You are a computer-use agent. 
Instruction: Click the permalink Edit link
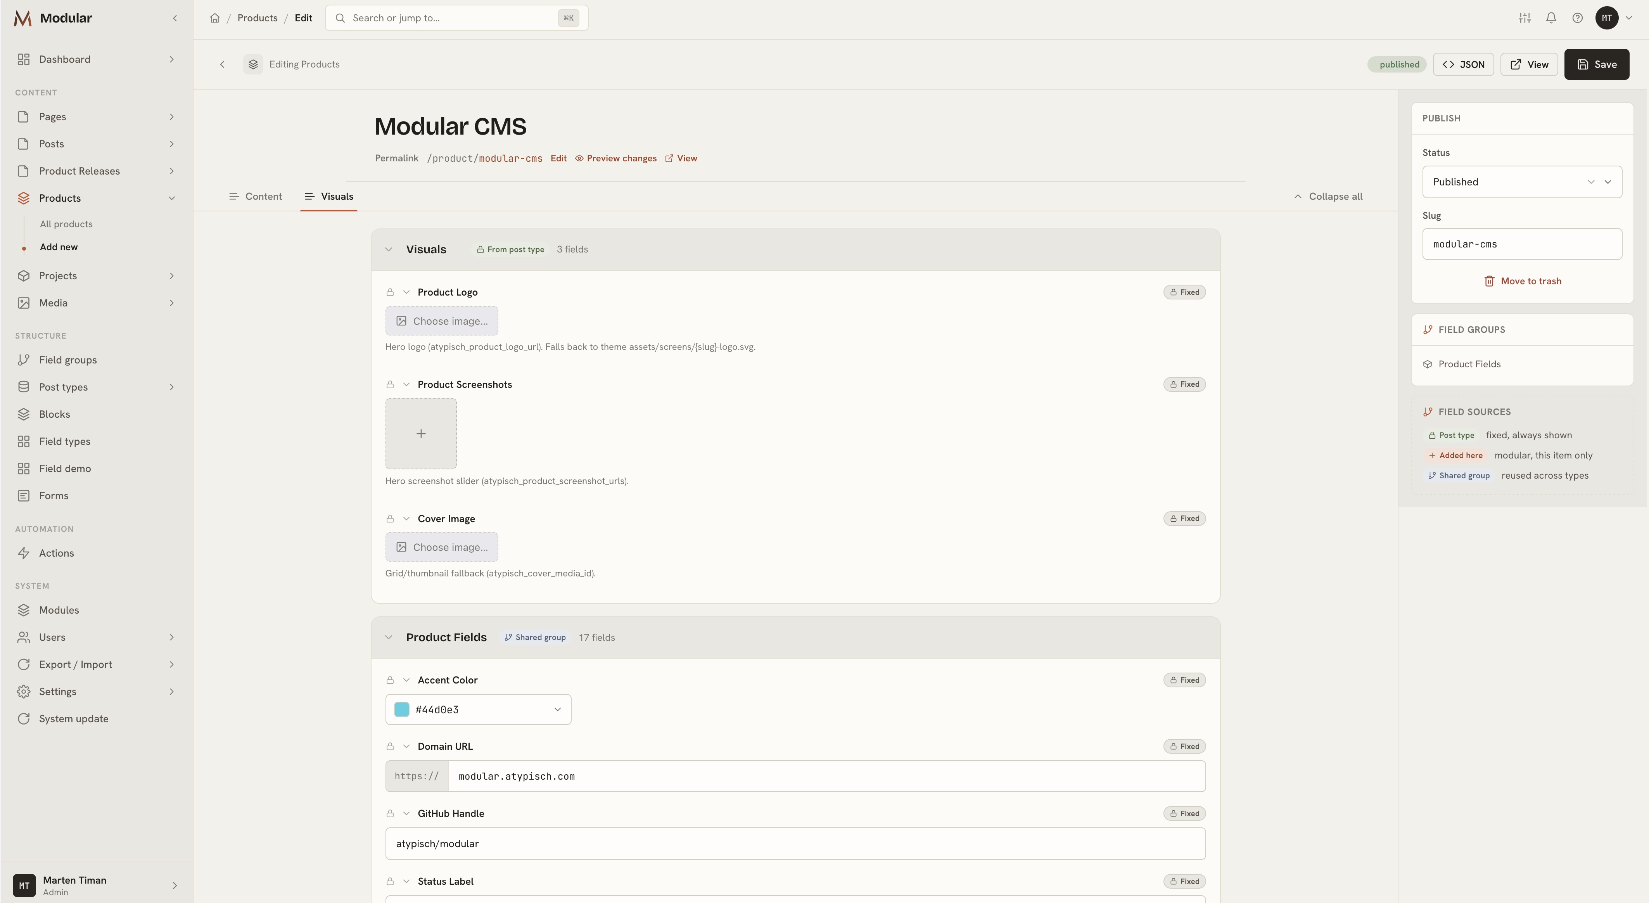click(x=558, y=158)
